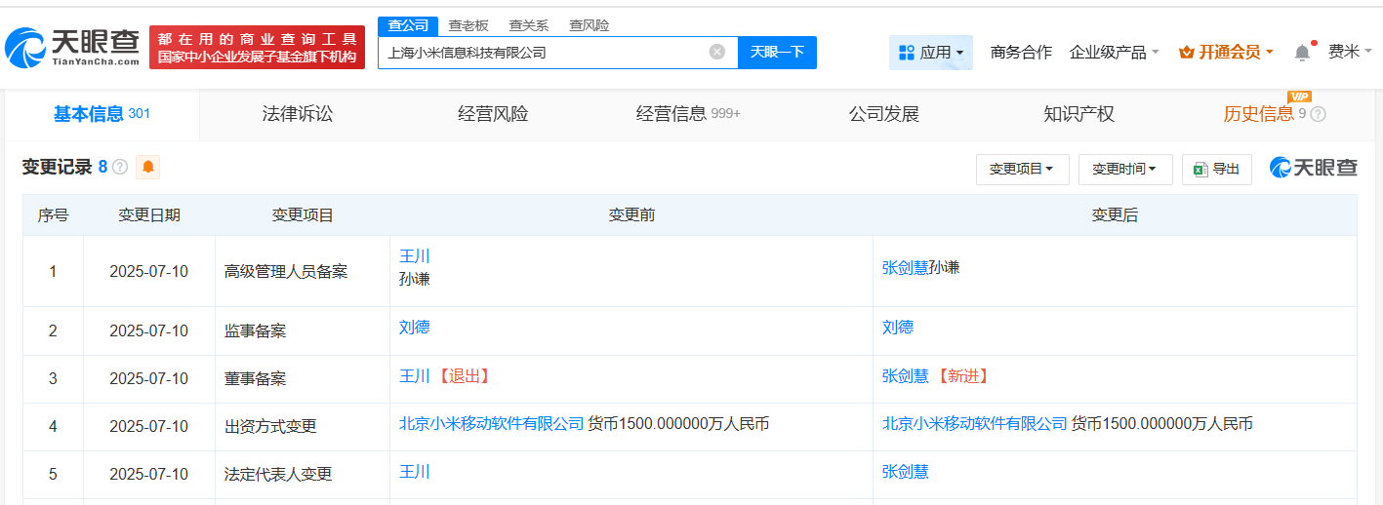
Task: Click the help icon beside 变更记录 8
Action: (120, 167)
